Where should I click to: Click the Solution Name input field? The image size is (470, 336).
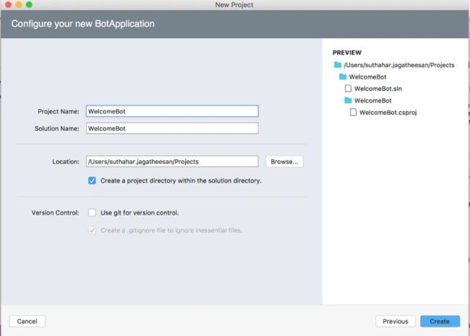click(172, 128)
